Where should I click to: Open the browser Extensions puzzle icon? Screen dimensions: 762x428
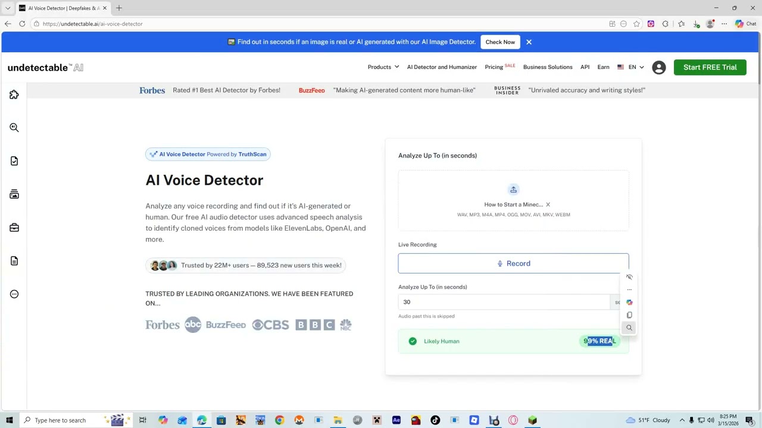(x=665, y=24)
